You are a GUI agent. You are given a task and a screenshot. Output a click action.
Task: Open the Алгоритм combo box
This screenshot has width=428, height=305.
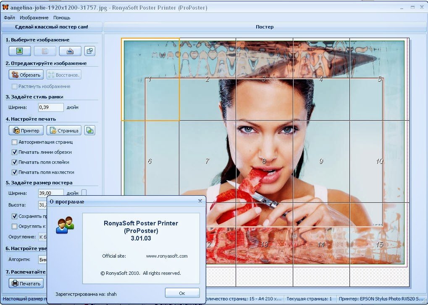(x=42, y=259)
